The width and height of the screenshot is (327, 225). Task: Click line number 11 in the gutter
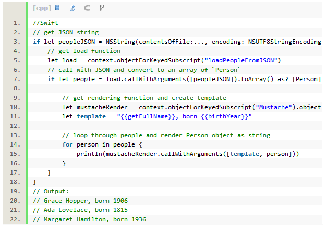(15, 116)
